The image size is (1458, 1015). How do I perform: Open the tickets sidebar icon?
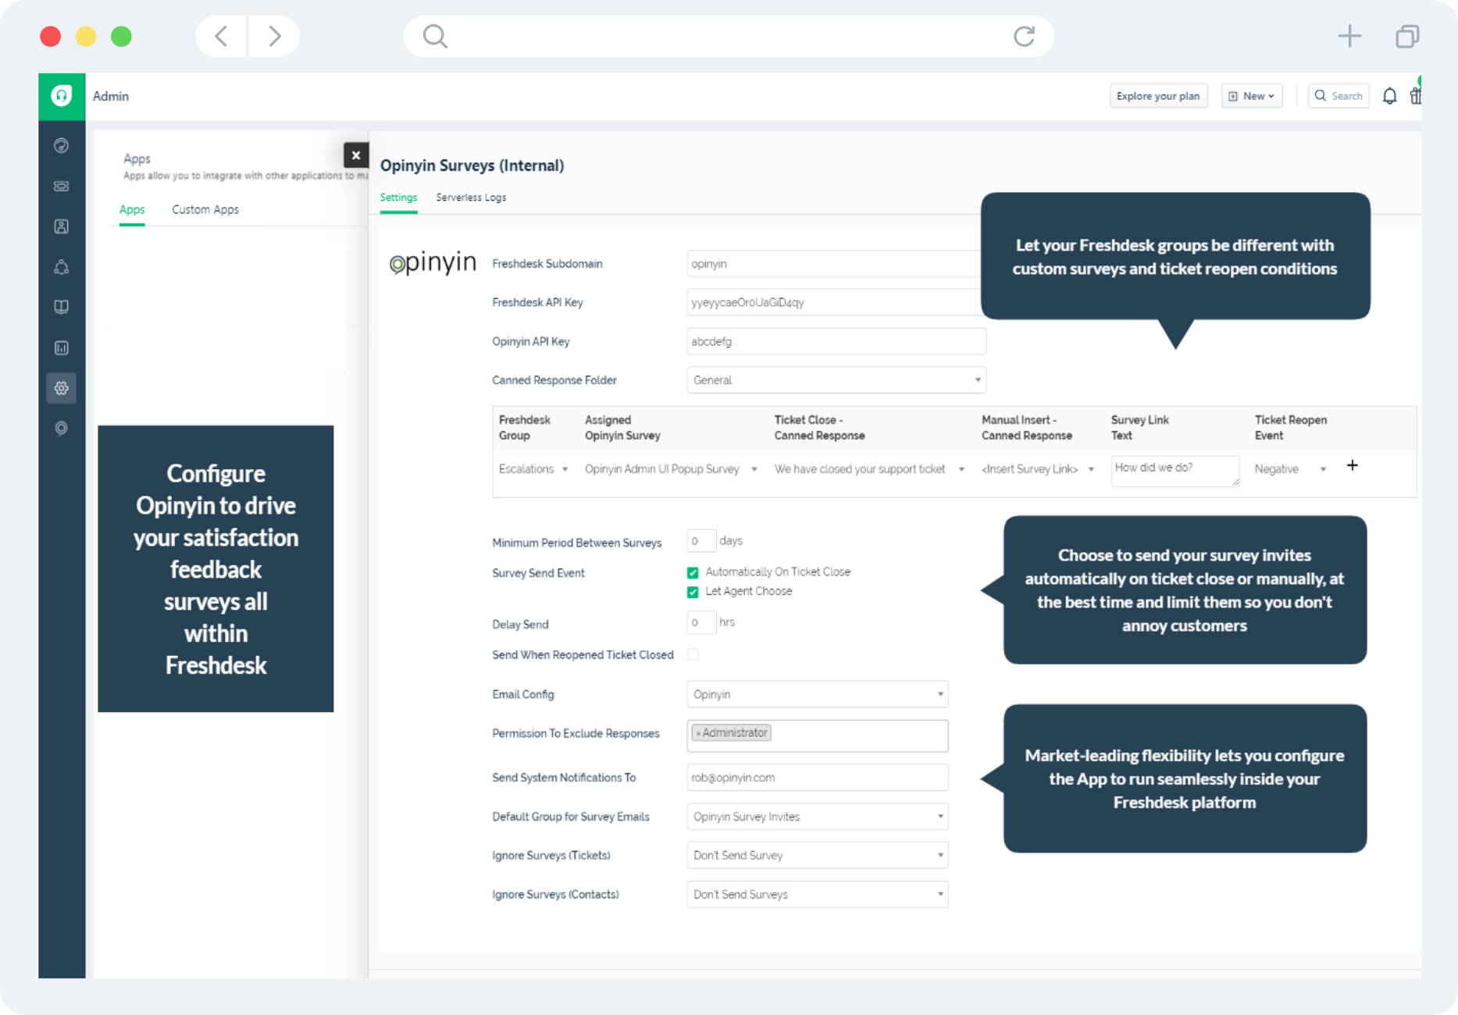point(62,186)
